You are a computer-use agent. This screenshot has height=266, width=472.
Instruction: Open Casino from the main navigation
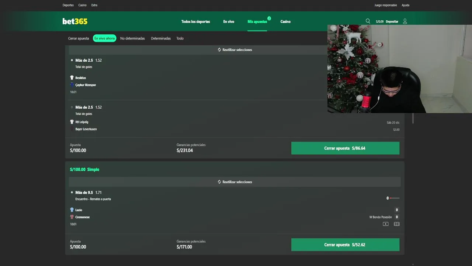(x=285, y=22)
